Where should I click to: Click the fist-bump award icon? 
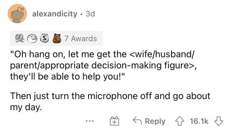[x=20, y=38]
